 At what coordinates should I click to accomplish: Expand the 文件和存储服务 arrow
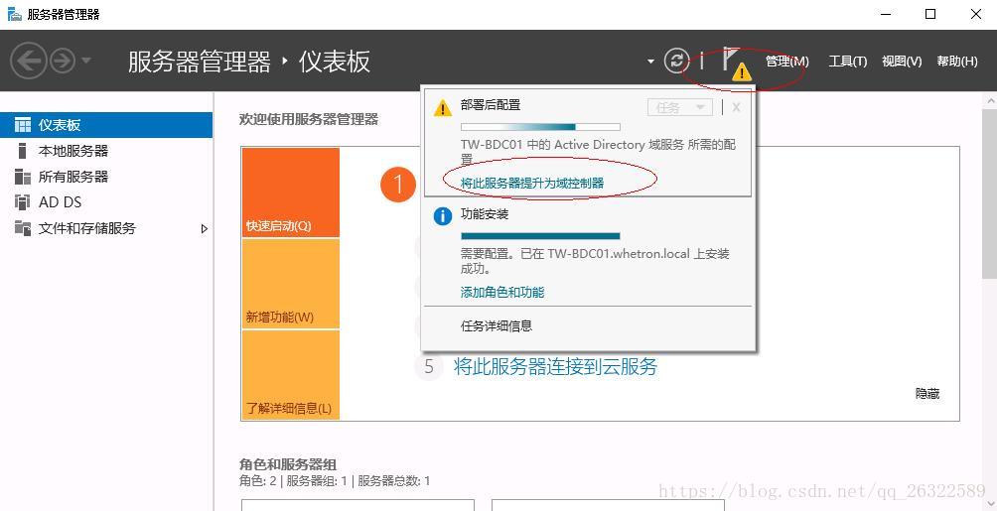[x=205, y=229]
